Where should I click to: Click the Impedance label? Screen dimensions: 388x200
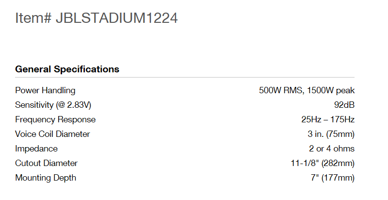(x=36, y=149)
